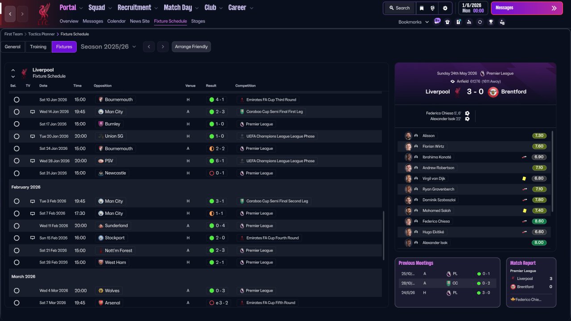
Task: Open the bookmark icon beside Search
Action: coord(422,8)
